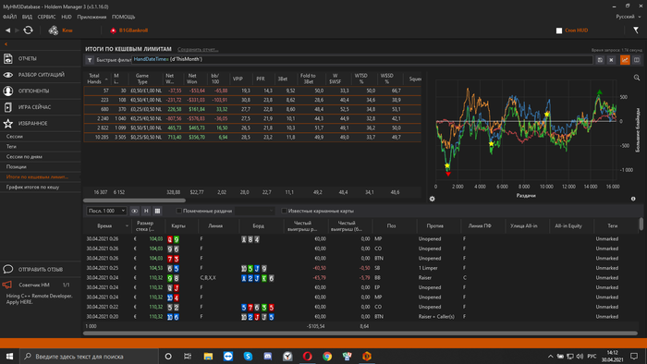Open the СЕРВИС menu
The width and height of the screenshot is (647, 364).
46,17
